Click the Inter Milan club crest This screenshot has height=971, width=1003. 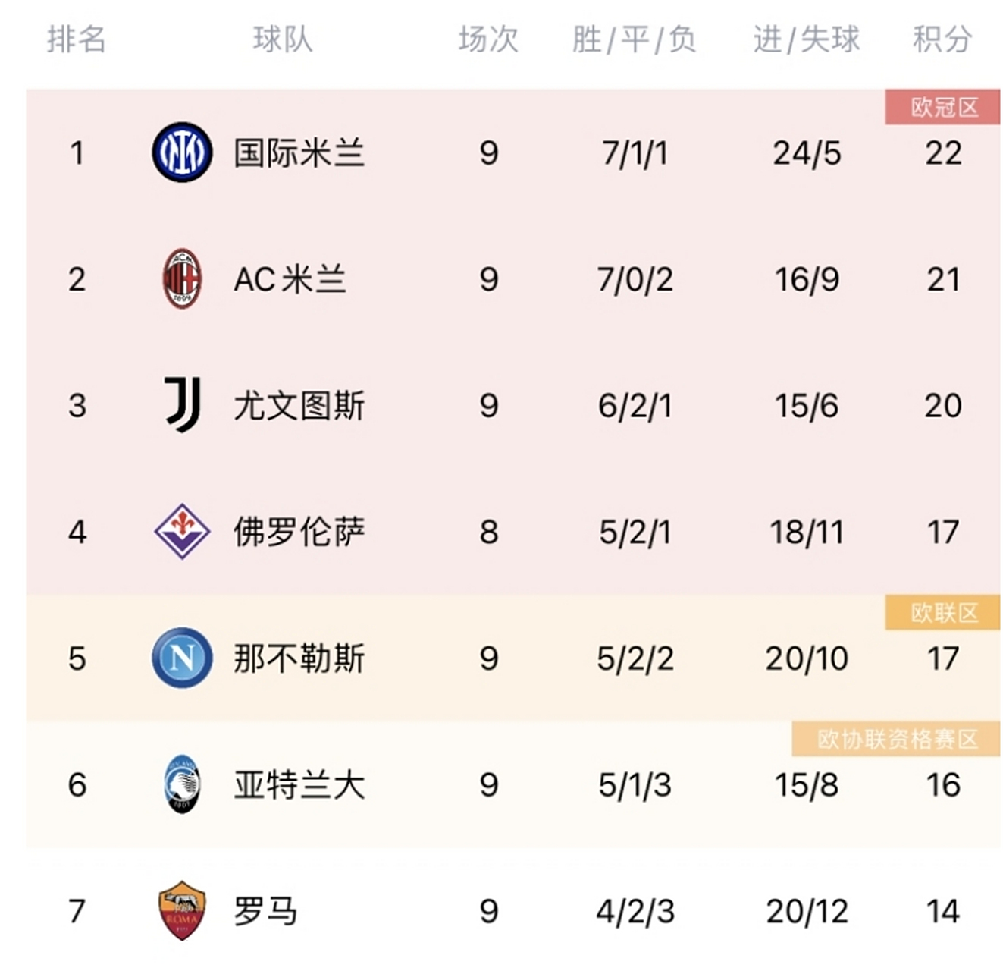pos(182,152)
